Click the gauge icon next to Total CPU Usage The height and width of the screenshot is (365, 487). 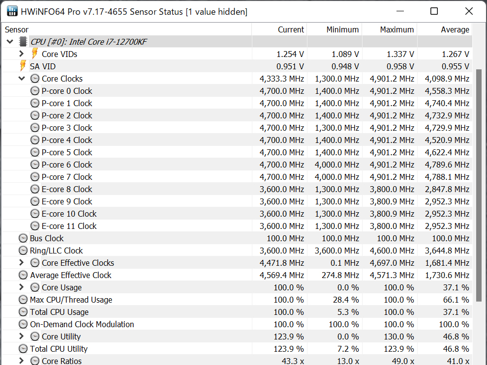(23, 312)
